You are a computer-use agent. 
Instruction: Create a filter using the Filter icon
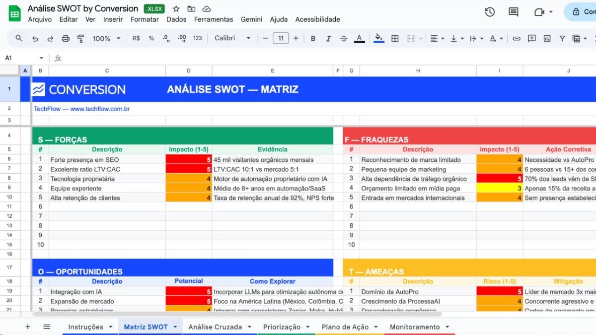tap(562, 38)
